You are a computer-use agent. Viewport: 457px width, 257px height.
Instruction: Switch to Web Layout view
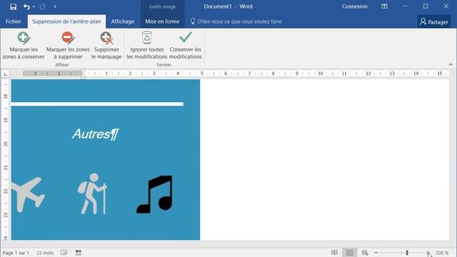[x=365, y=253]
